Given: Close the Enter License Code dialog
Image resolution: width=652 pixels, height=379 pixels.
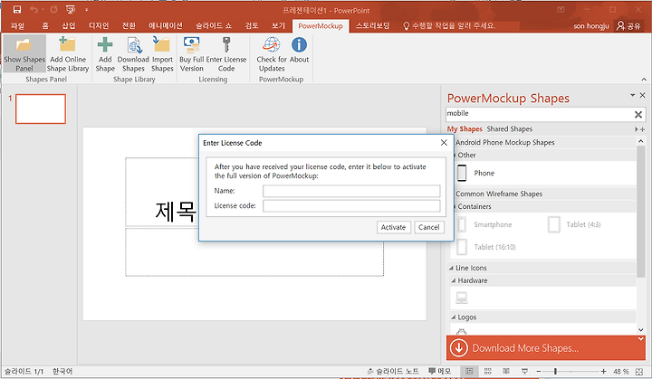Looking at the screenshot, I should tap(444, 143).
